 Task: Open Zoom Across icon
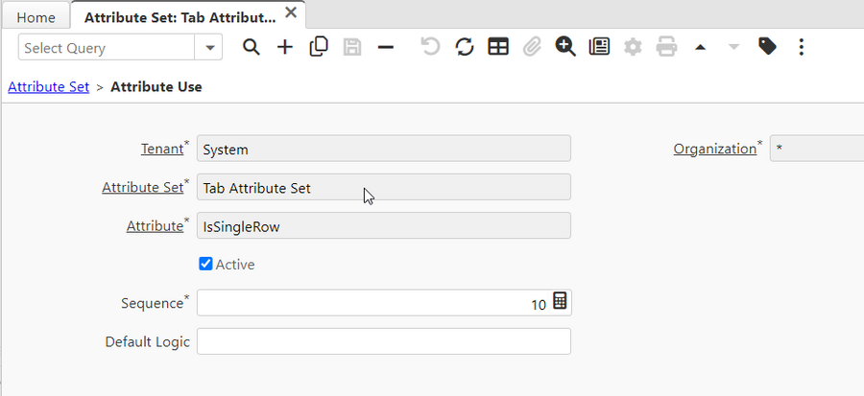click(x=565, y=47)
